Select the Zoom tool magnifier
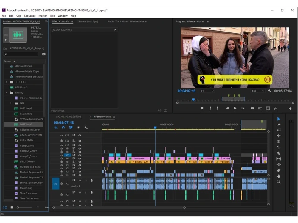 click(x=278, y=182)
